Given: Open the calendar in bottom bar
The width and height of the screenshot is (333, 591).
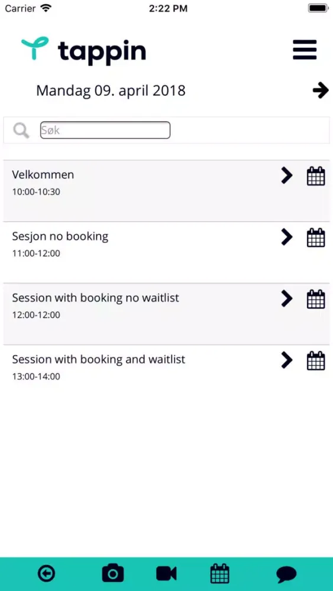Looking at the screenshot, I should [x=220, y=574].
